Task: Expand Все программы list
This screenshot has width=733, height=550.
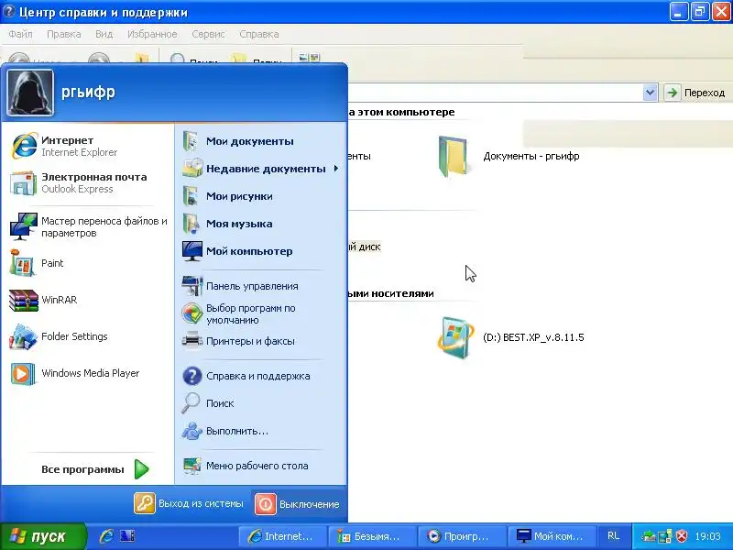Action: 93,469
